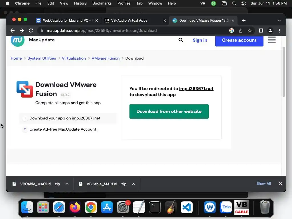Bookmark this page with the star
This screenshot has width=292, height=219.
point(250,31)
